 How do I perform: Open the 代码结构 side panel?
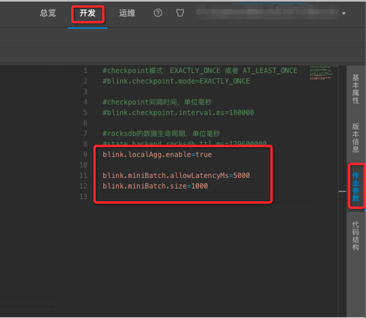pos(355,236)
